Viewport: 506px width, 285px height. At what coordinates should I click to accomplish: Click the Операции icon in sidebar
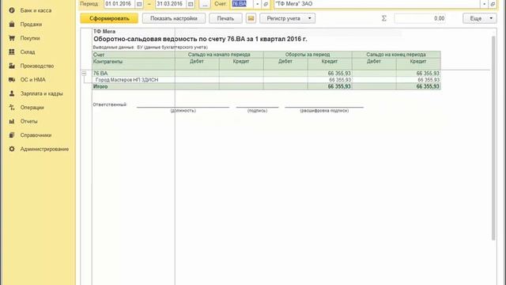(x=12, y=108)
